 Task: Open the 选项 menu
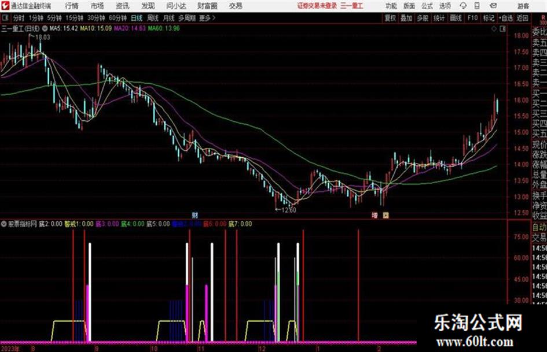[445, 6]
